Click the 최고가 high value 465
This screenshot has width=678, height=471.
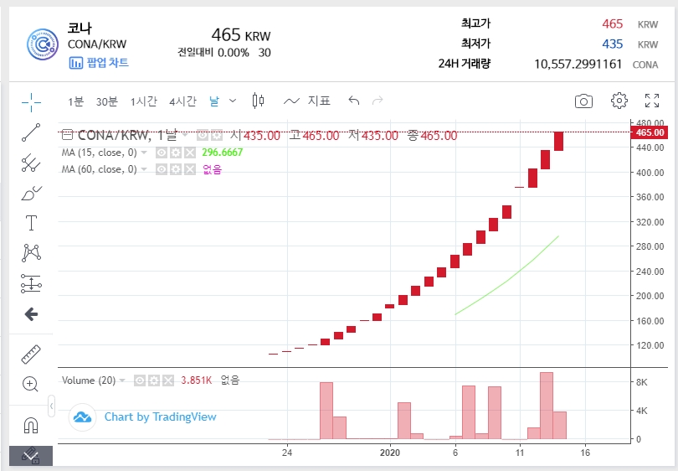pos(612,23)
